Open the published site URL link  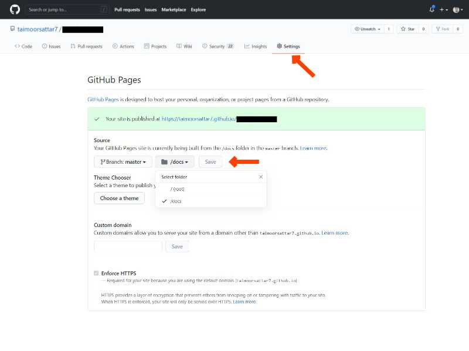pos(199,119)
